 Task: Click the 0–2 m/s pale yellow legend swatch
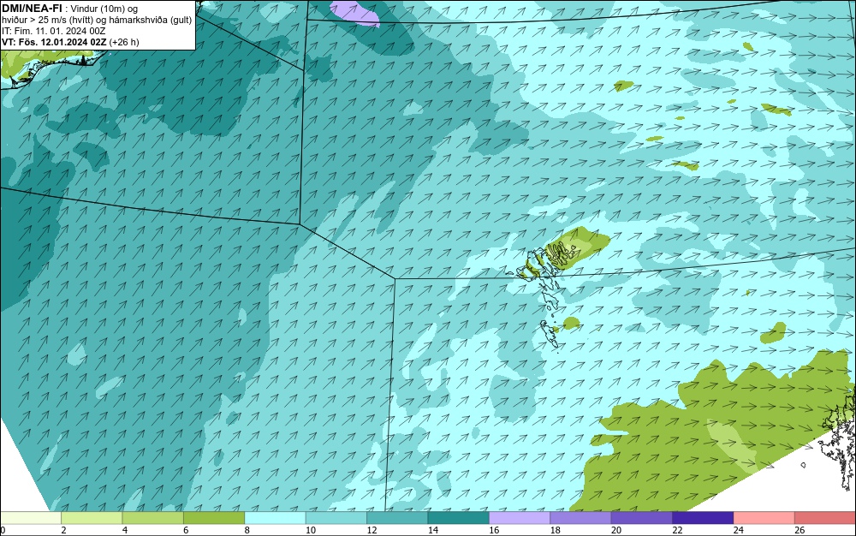click(31, 518)
